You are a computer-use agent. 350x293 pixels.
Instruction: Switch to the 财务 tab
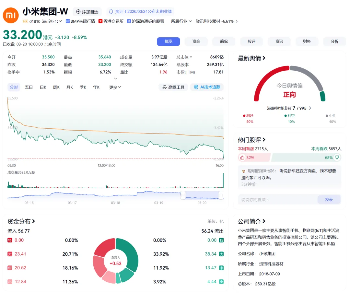(307, 41)
